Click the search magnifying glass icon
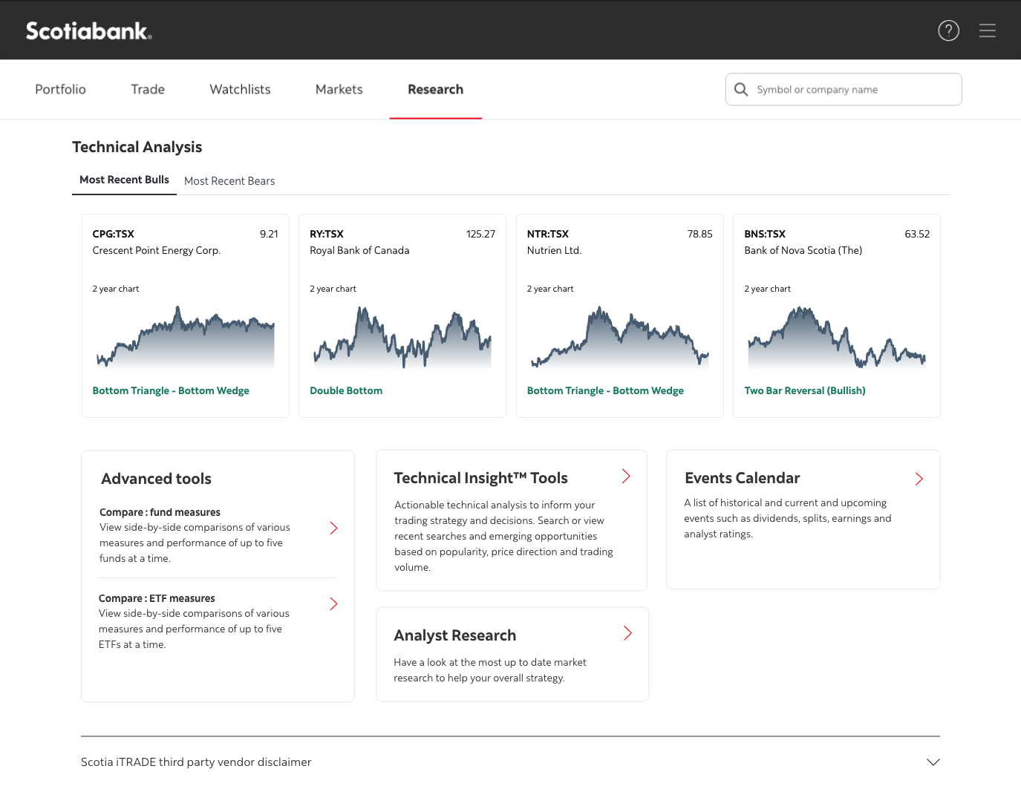 (741, 90)
